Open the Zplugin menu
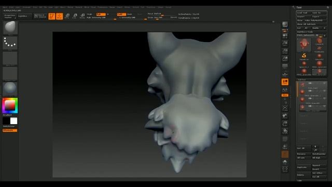The image size is (332, 187). click(160, 7)
